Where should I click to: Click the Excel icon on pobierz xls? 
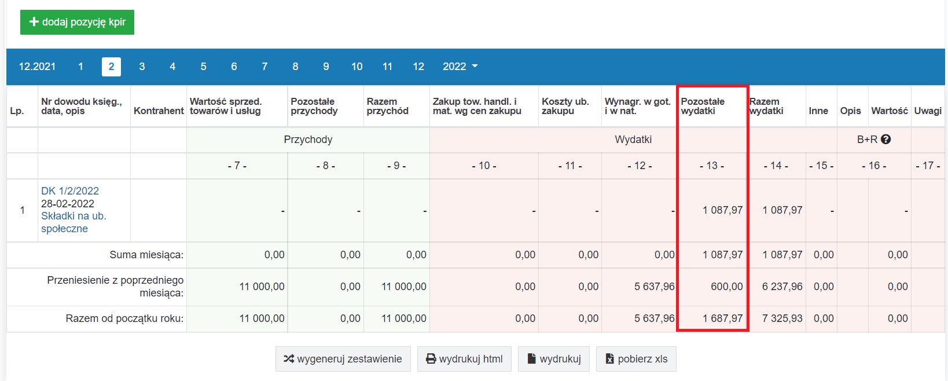point(610,359)
